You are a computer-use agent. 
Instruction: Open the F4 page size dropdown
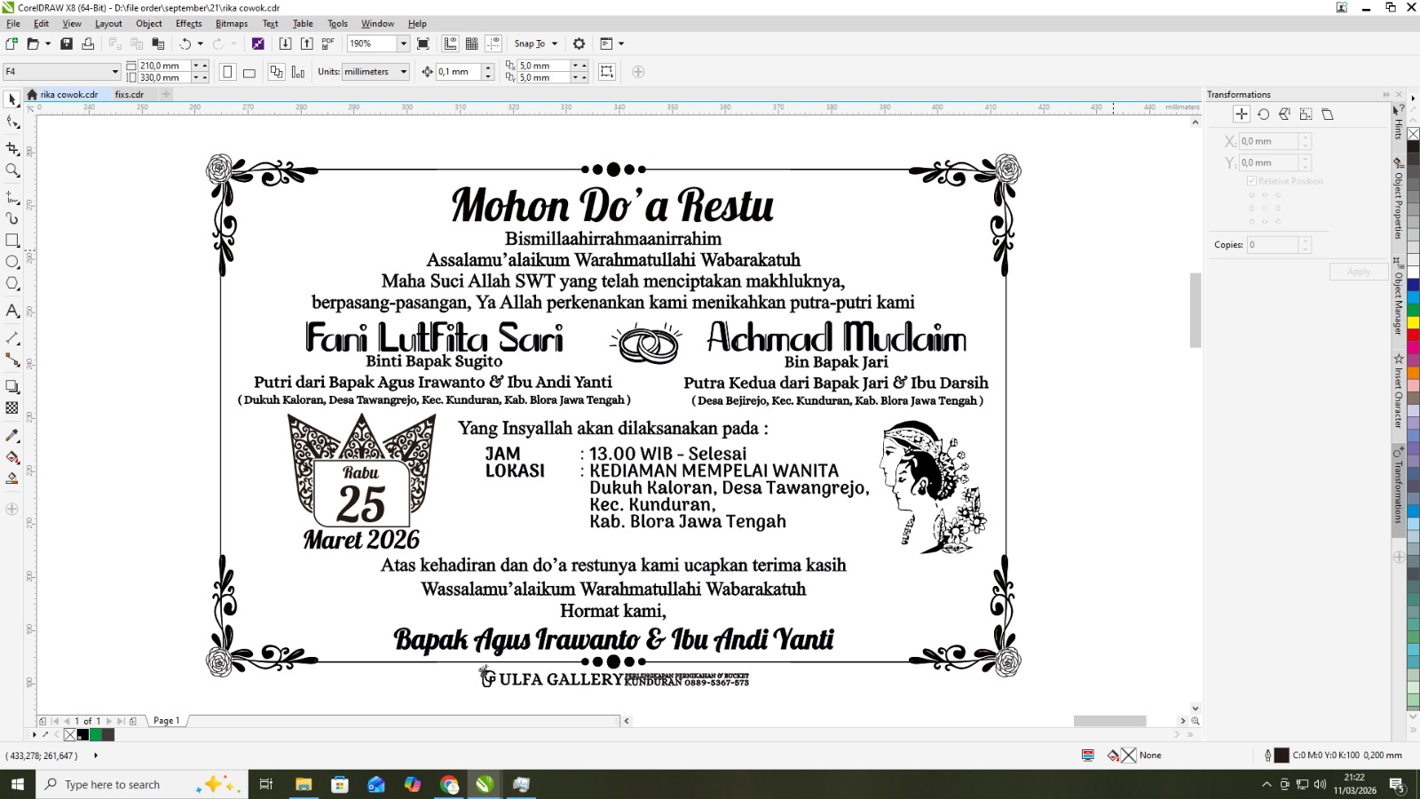(x=114, y=72)
